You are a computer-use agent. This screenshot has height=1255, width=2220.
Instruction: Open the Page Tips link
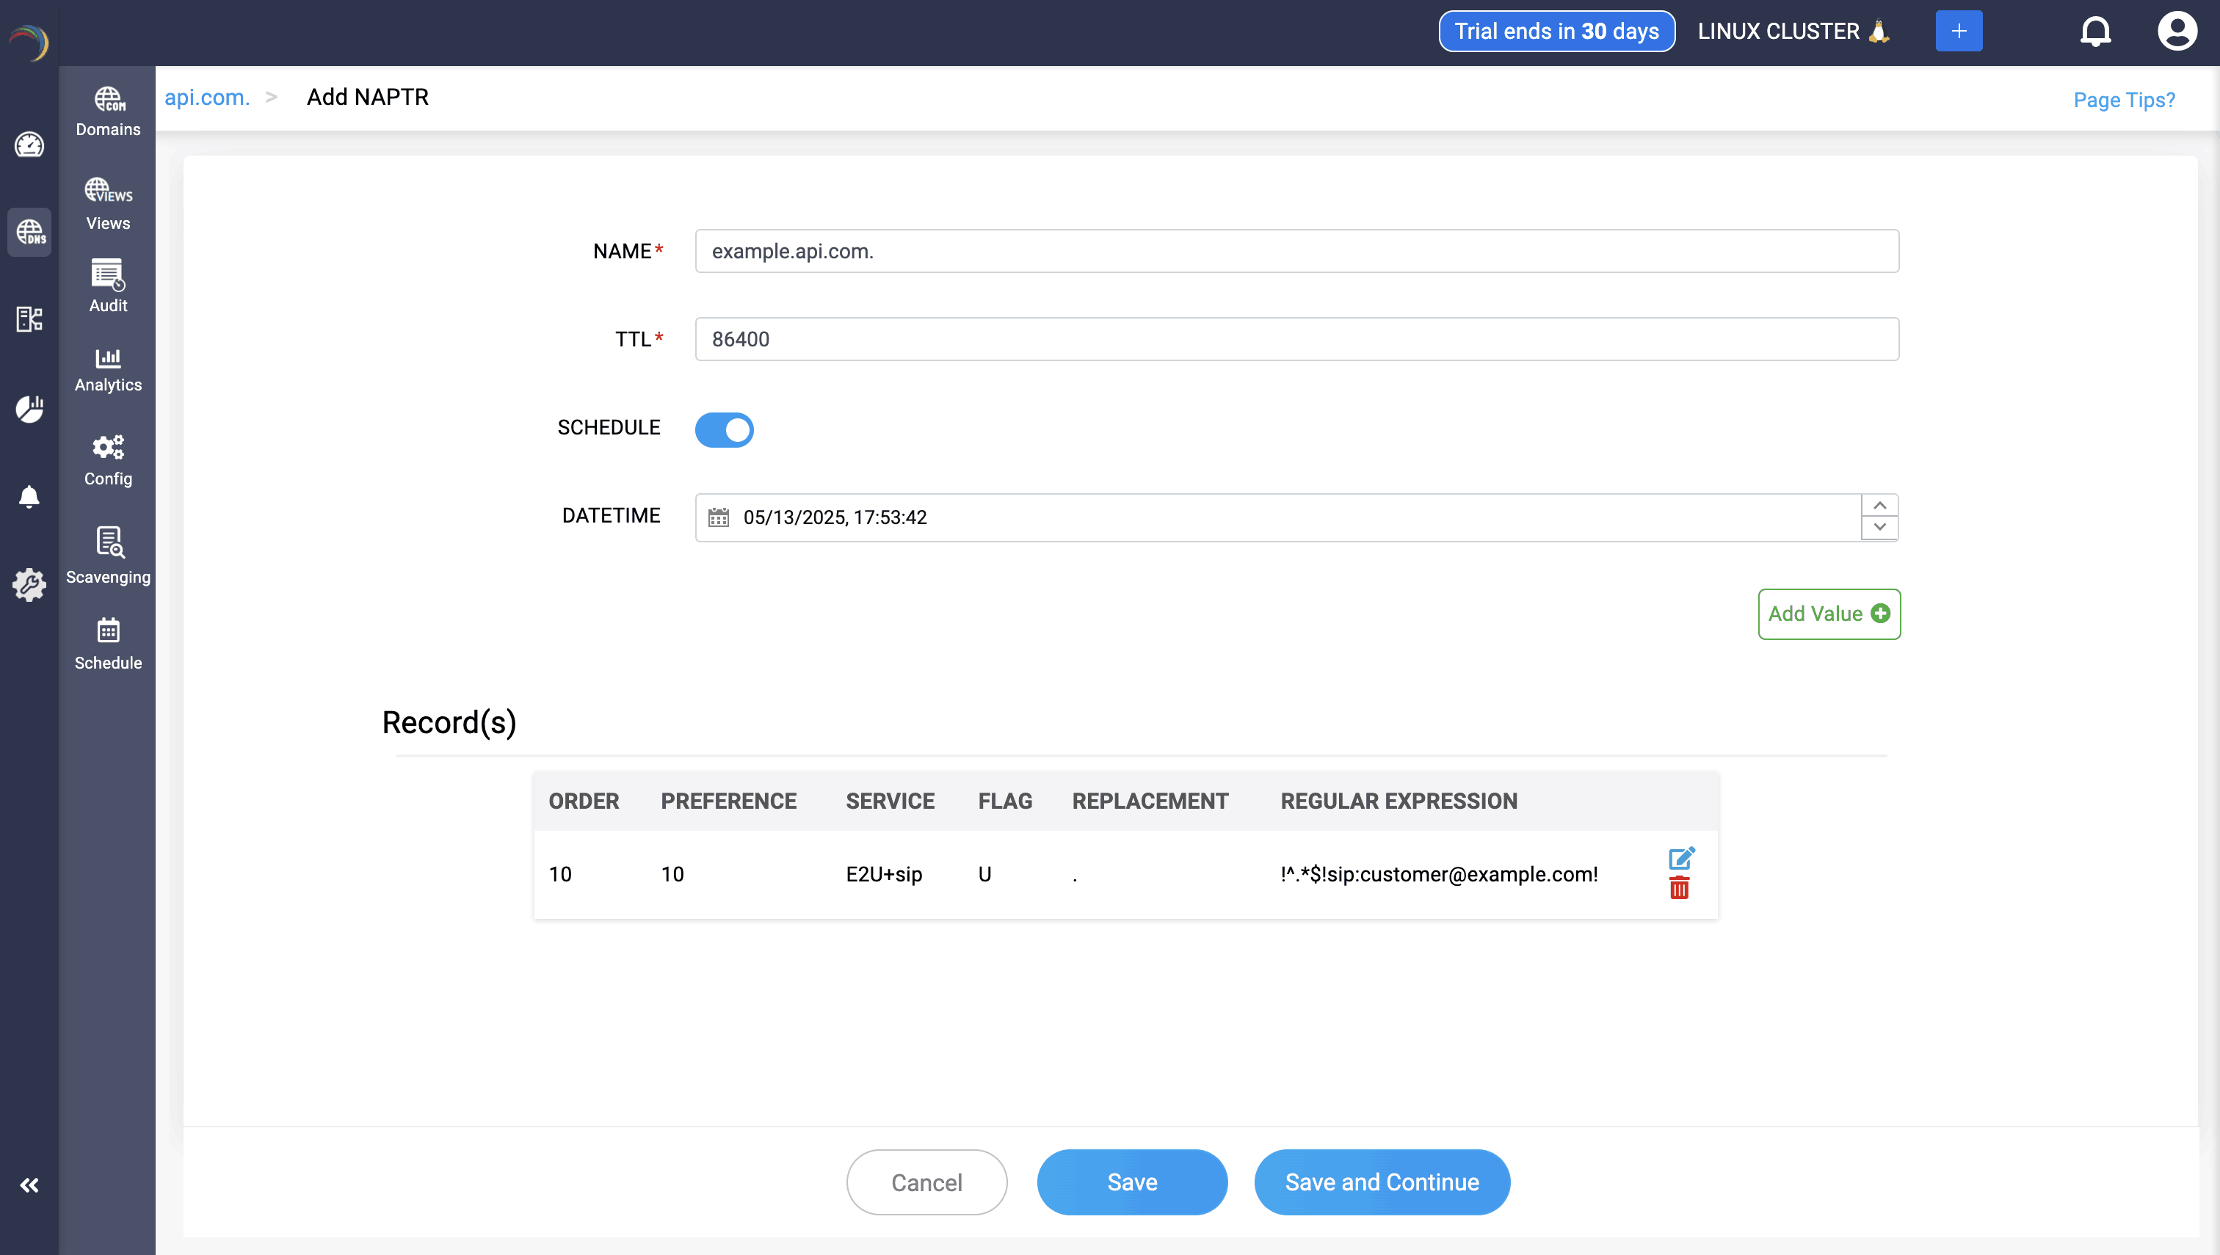[2123, 100]
